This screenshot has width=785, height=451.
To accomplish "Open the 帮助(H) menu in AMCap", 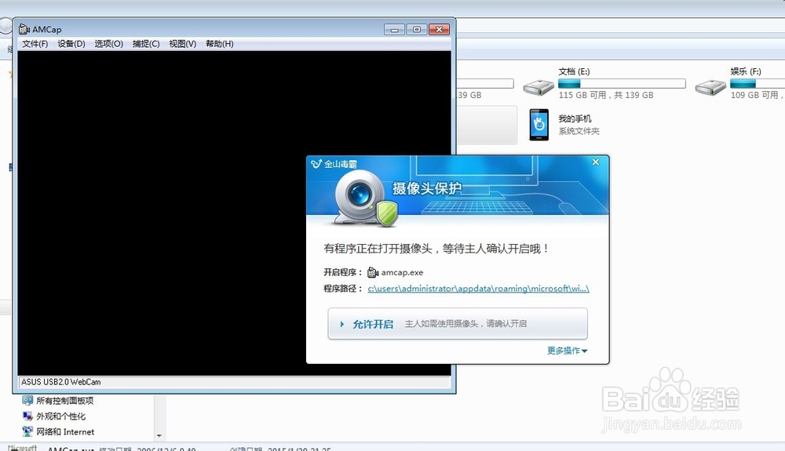I will pyautogui.click(x=219, y=44).
